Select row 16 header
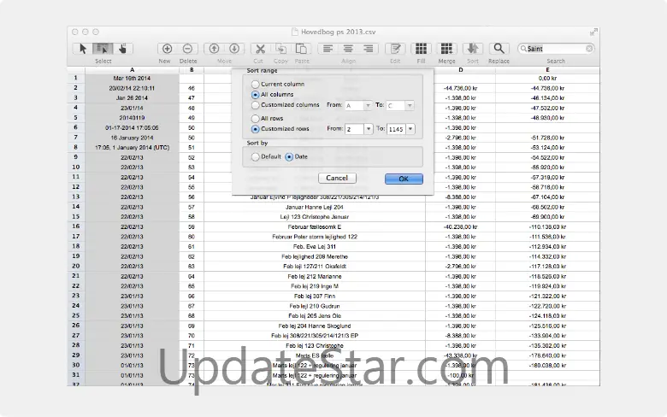Viewport: 667px width, 417px height. click(76, 226)
